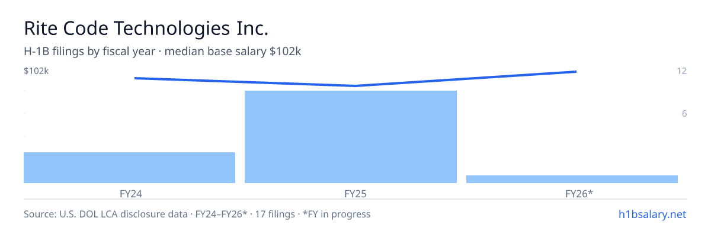
Task: Select the FY24 filings bar
Action: coord(129,168)
